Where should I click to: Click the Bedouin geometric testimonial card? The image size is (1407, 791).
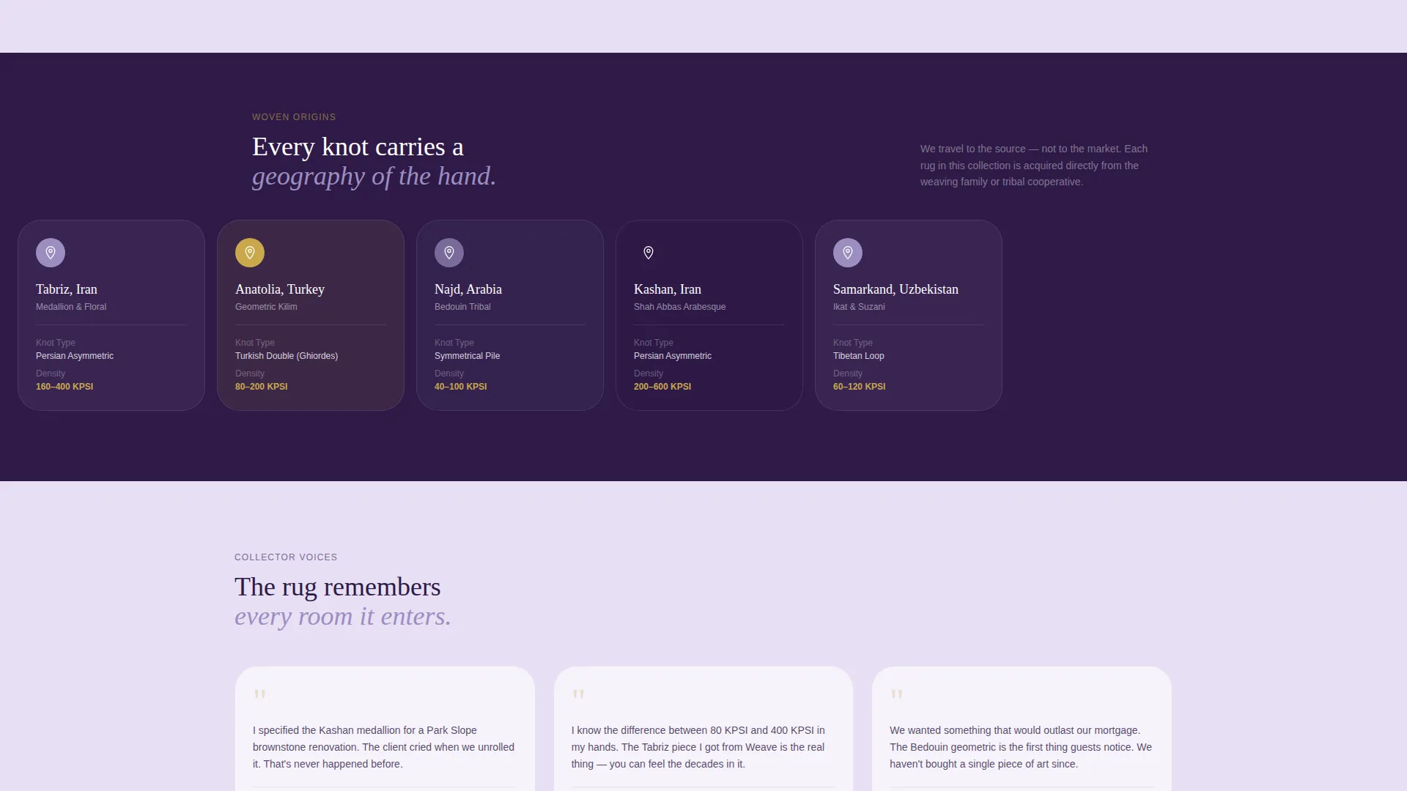point(1022,729)
